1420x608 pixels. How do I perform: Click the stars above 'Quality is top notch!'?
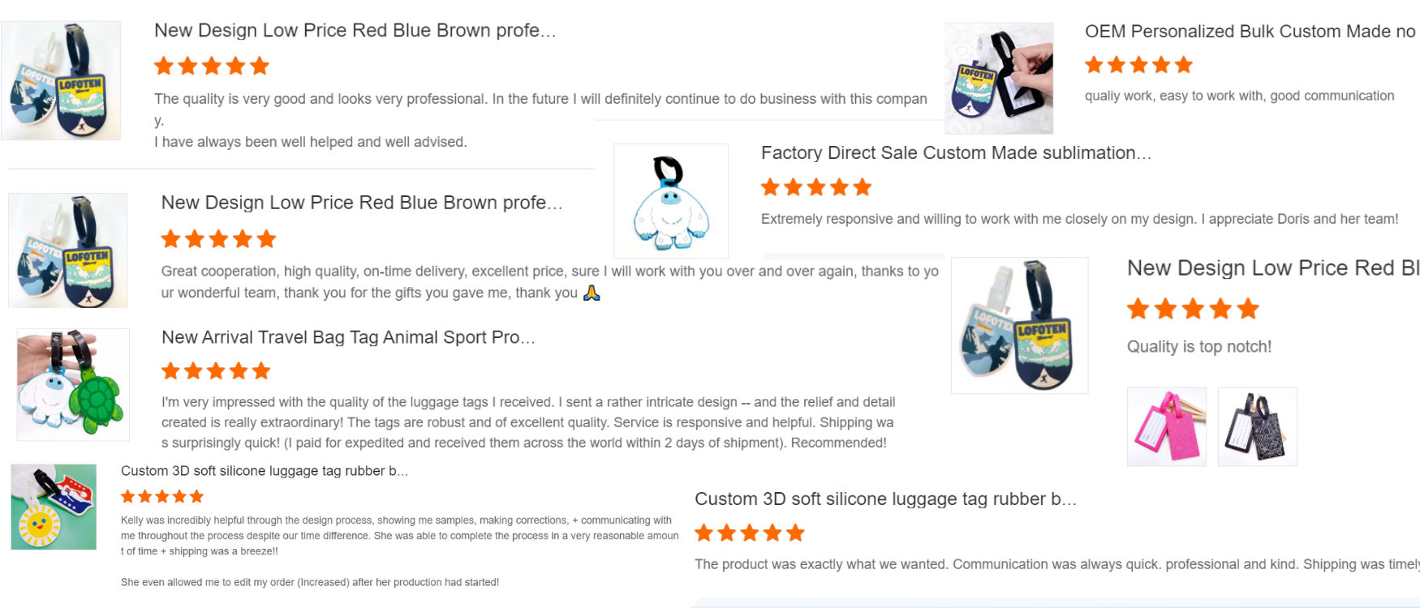(1193, 309)
